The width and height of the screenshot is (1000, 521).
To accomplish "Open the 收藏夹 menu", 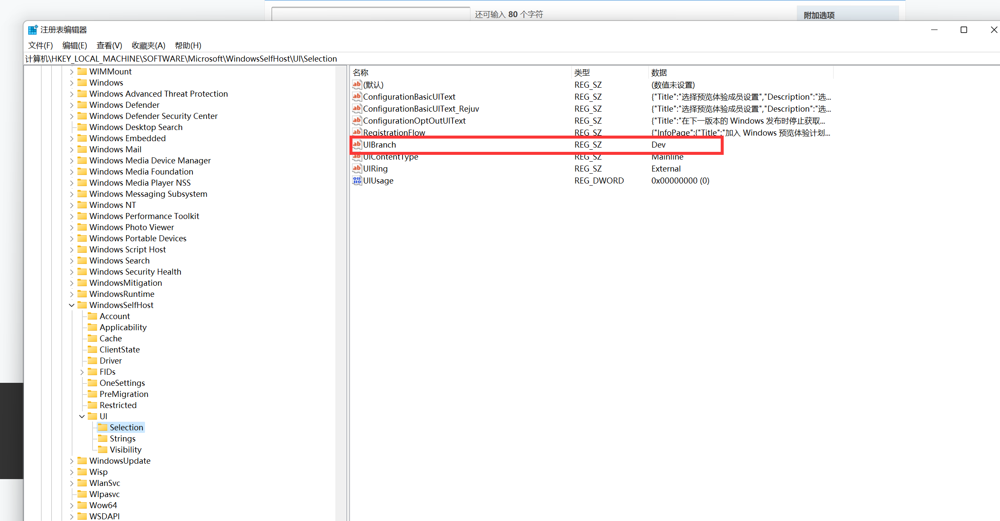I will coord(148,45).
